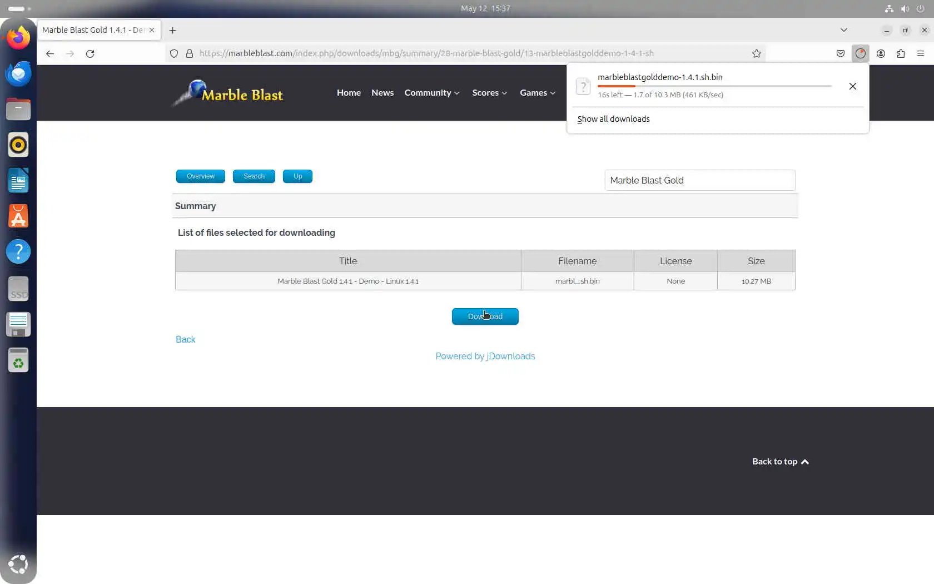Select the Marble Blast Gold browser tab
This screenshot has height=584, width=934.
coord(99,30)
